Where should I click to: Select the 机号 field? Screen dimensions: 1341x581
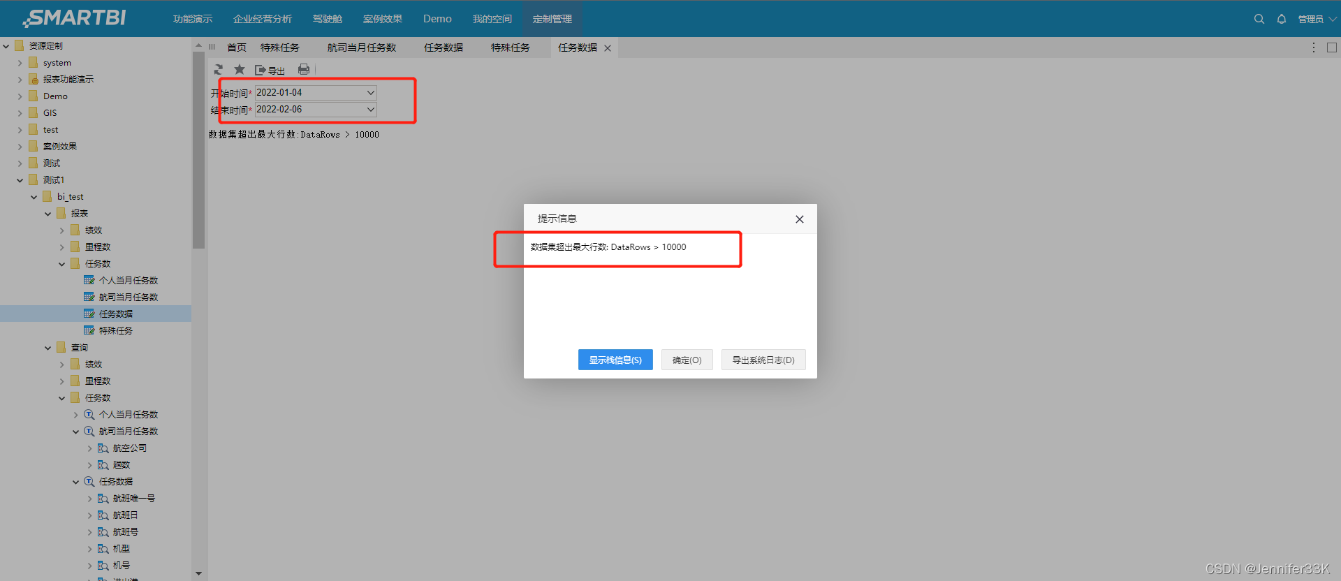[122, 565]
